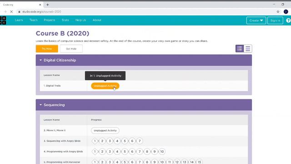The height and width of the screenshot is (164, 291).
Task: Click '5. Programming with Harvester' lesson name
Action: [62, 162]
